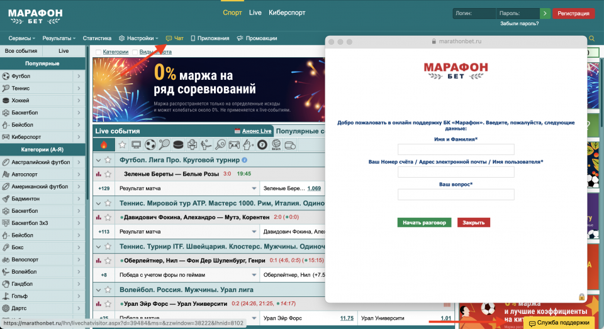Screen dimensions: 604x329
Task: Toggle the Категории checkbox
Action: click(x=98, y=52)
